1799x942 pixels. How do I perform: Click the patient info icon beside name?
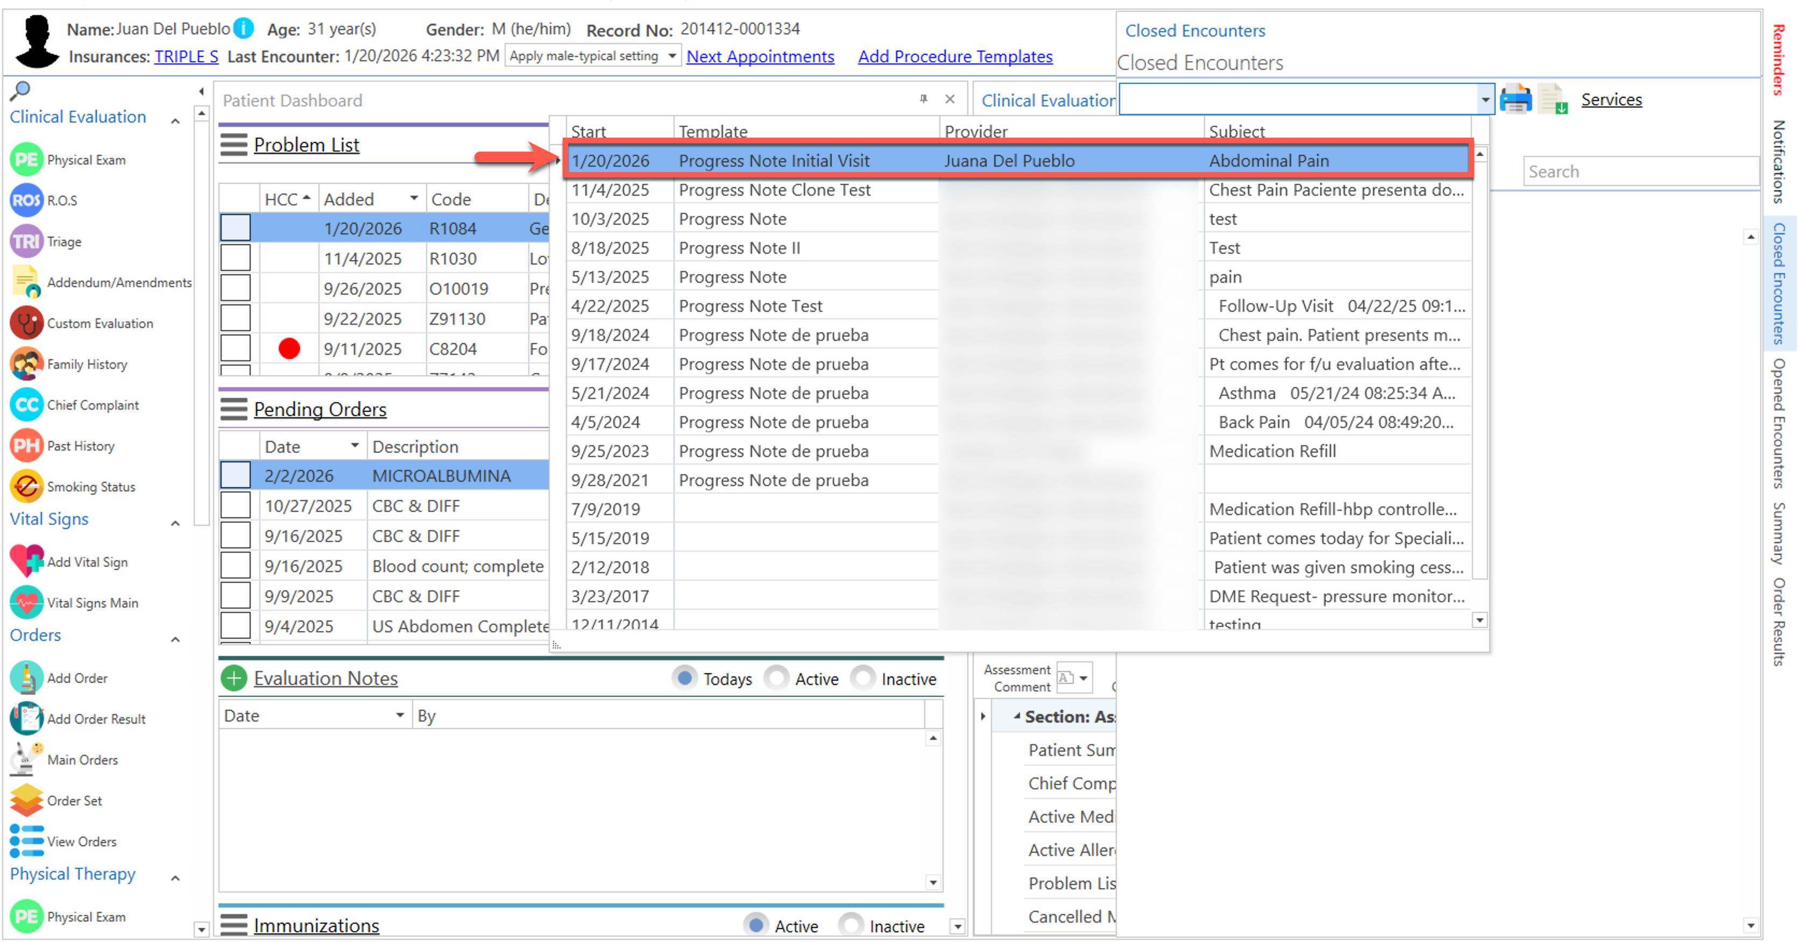244,28
